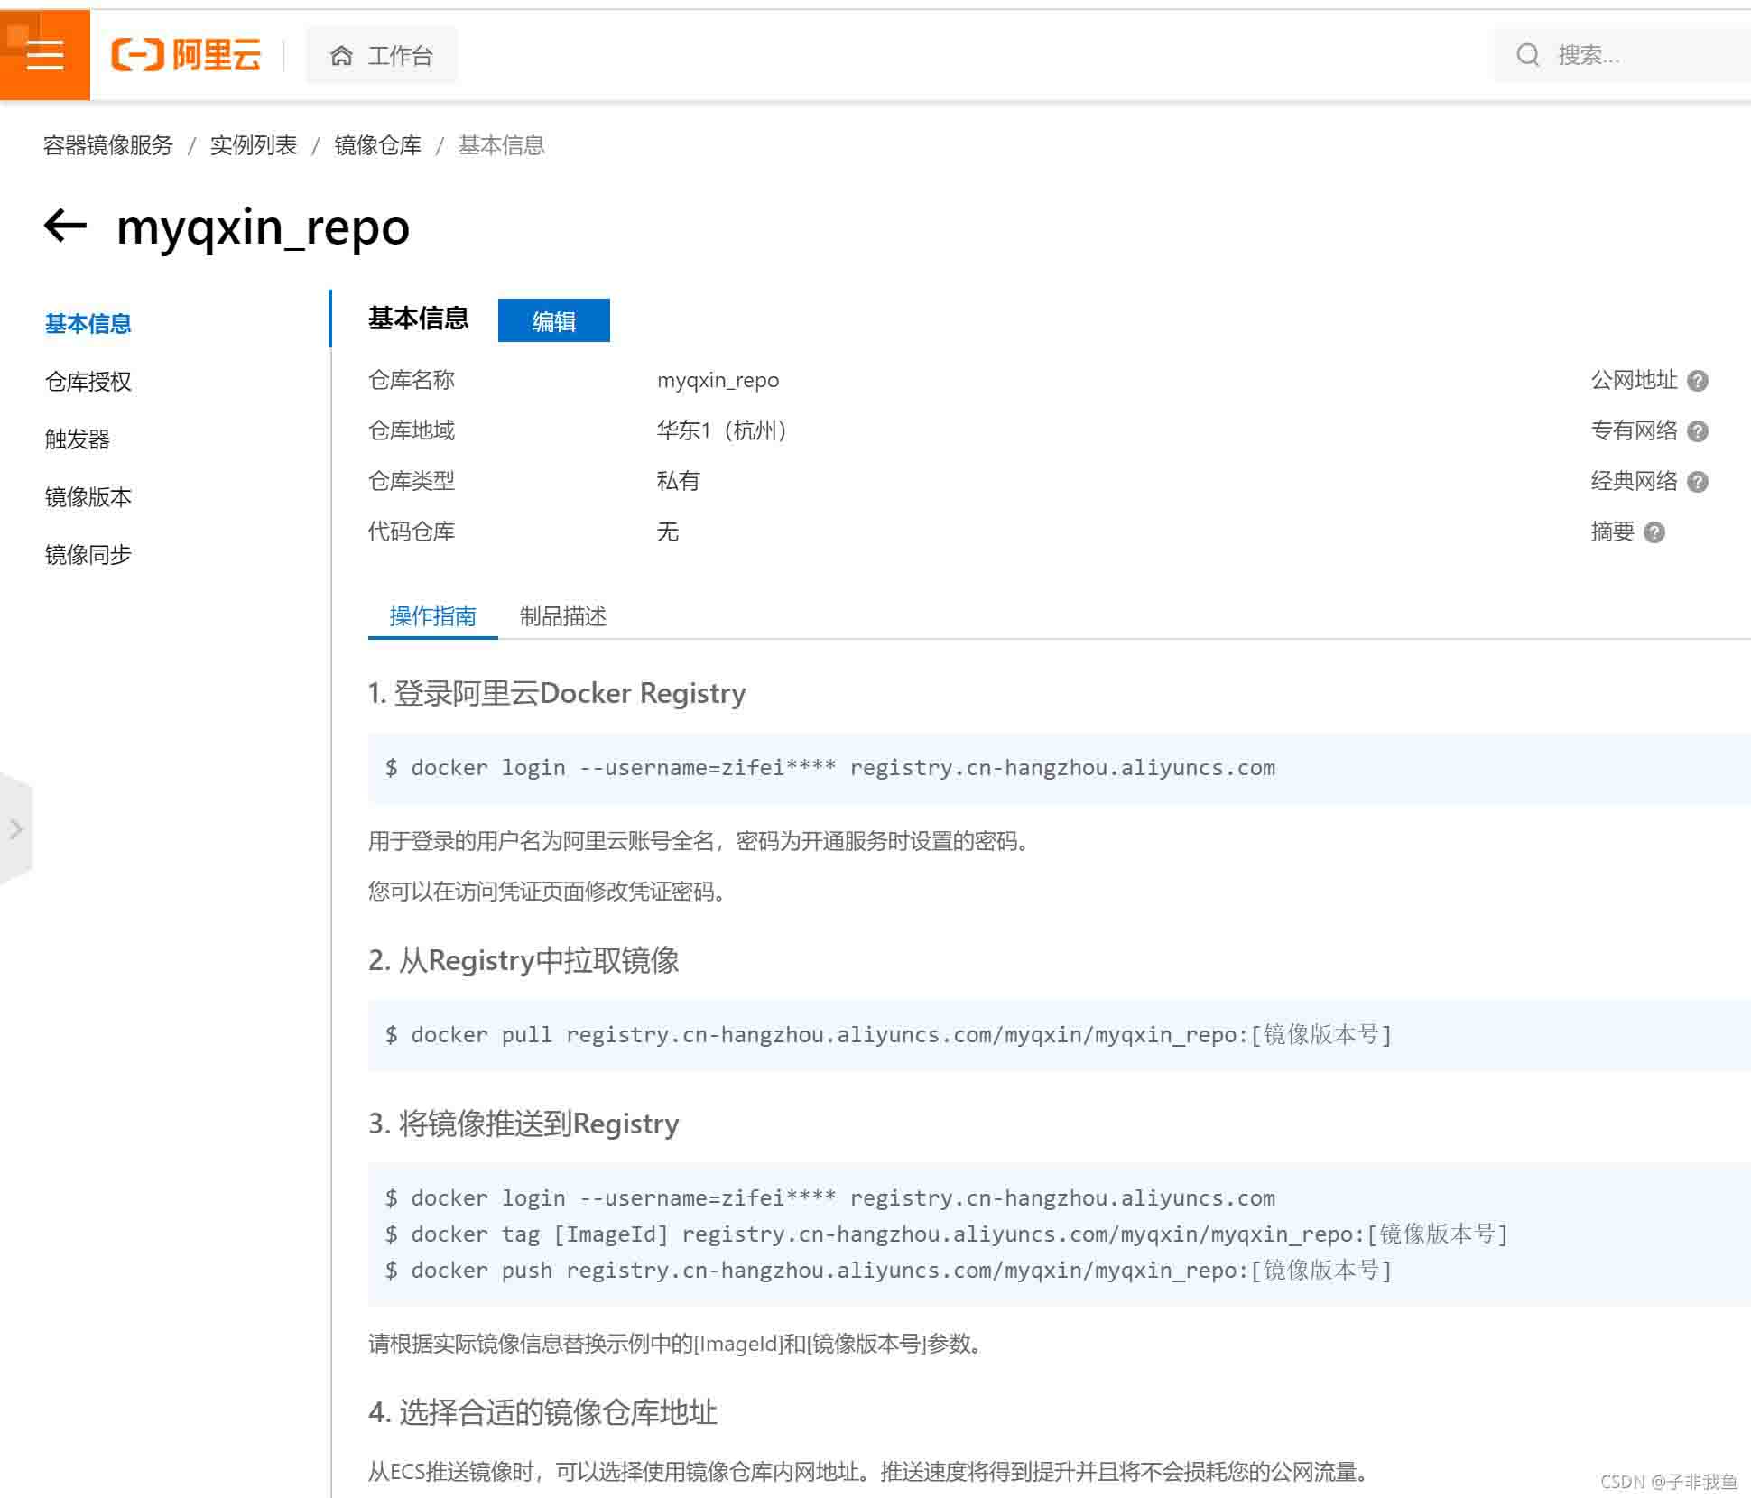Viewport: 1751px width, 1498px height.
Task: Click the 阿里云账号全名 login note
Action: [x=699, y=841]
